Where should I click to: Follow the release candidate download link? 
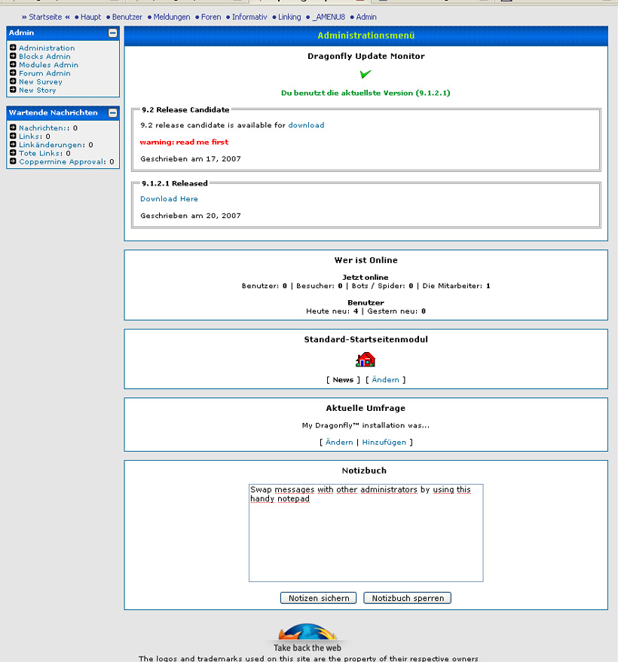[x=306, y=125]
